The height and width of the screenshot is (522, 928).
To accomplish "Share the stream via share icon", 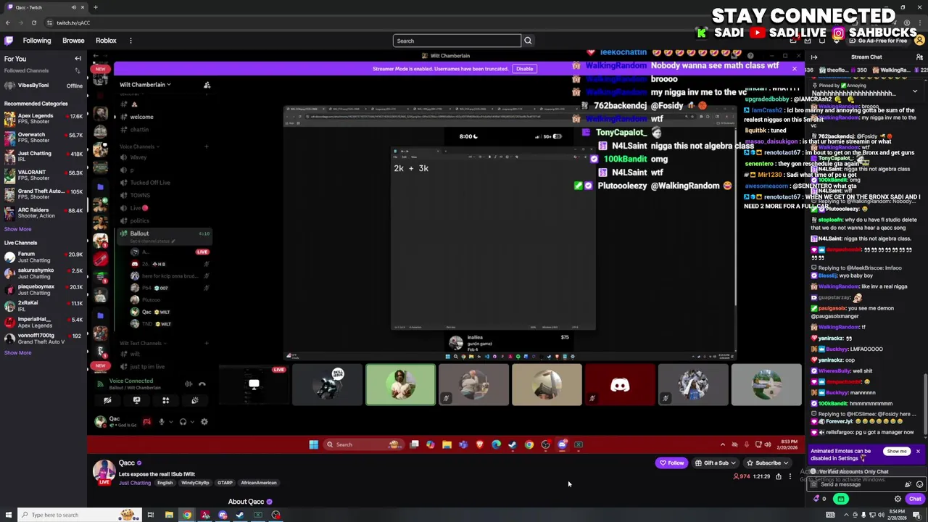I will point(779,476).
